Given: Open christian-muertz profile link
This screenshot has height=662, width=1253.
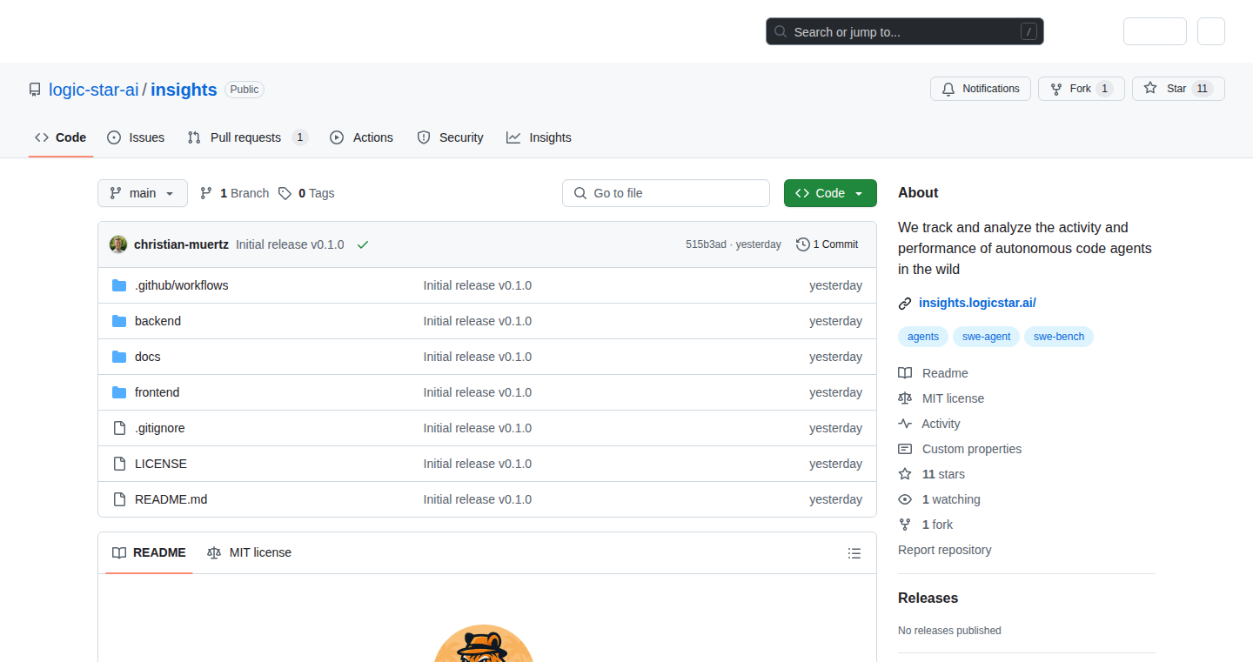Looking at the screenshot, I should tap(181, 244).
